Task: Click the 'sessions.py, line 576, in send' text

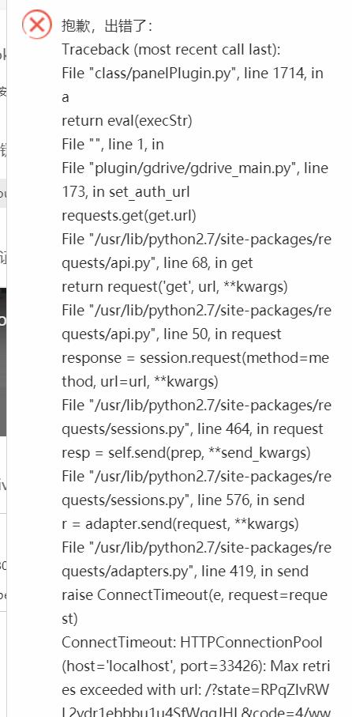Action: (x=183, y=501)
